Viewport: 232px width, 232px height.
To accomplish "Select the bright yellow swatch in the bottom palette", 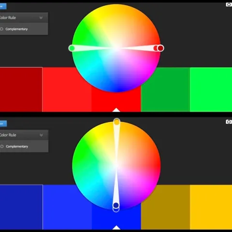I will pyautogui.click(x=211, y=207).
